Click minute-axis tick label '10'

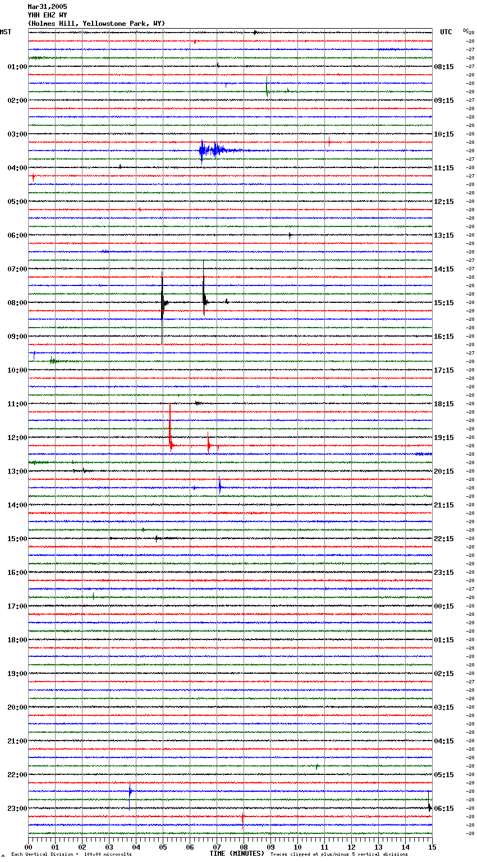297,847
